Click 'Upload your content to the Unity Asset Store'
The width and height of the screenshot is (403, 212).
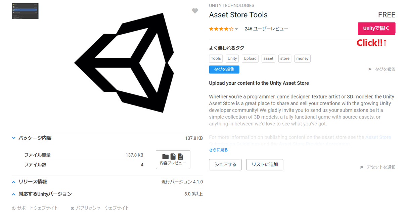259,83
